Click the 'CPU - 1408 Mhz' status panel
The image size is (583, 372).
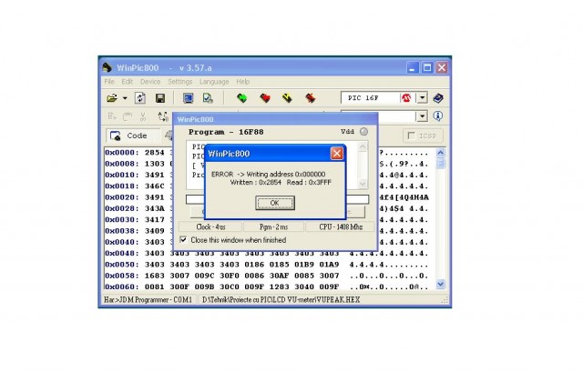(341, 226)
